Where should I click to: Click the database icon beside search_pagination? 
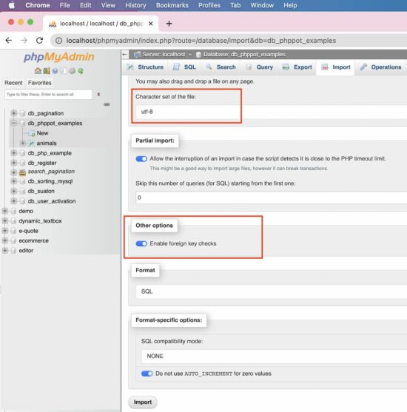pos(23,172)
